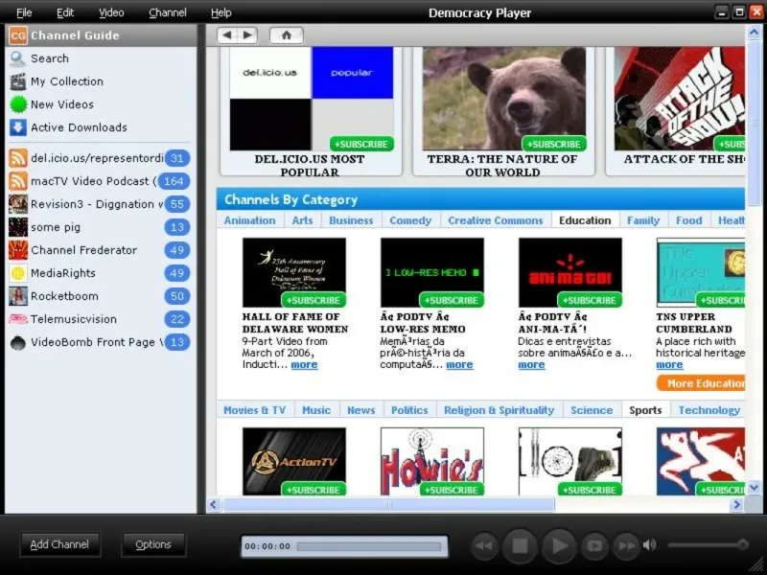Select the Science category tab
Image resolution: width=767 pixels, height=575 pixels.
tap(592, 410)
